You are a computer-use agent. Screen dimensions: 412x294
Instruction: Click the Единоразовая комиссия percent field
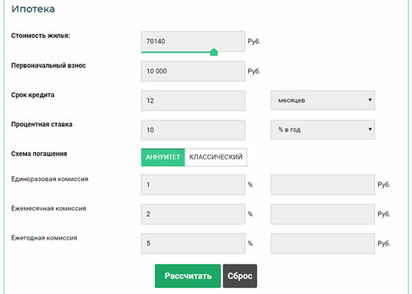tap(193, 184)
